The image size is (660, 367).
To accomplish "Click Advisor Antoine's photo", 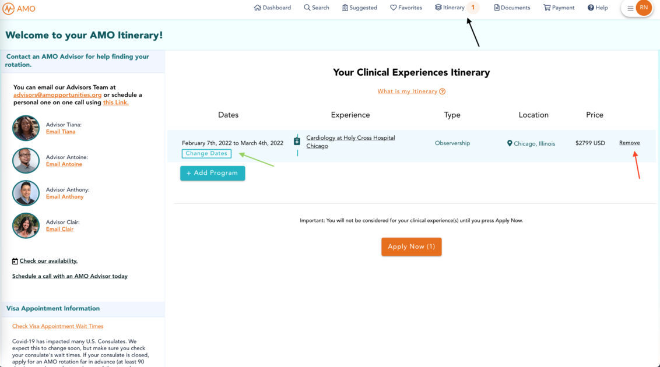I will (26, 160).
